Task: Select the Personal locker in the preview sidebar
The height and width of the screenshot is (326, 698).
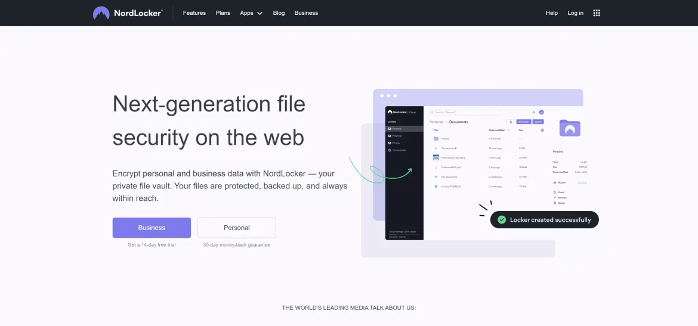Action: pos(404,129)
